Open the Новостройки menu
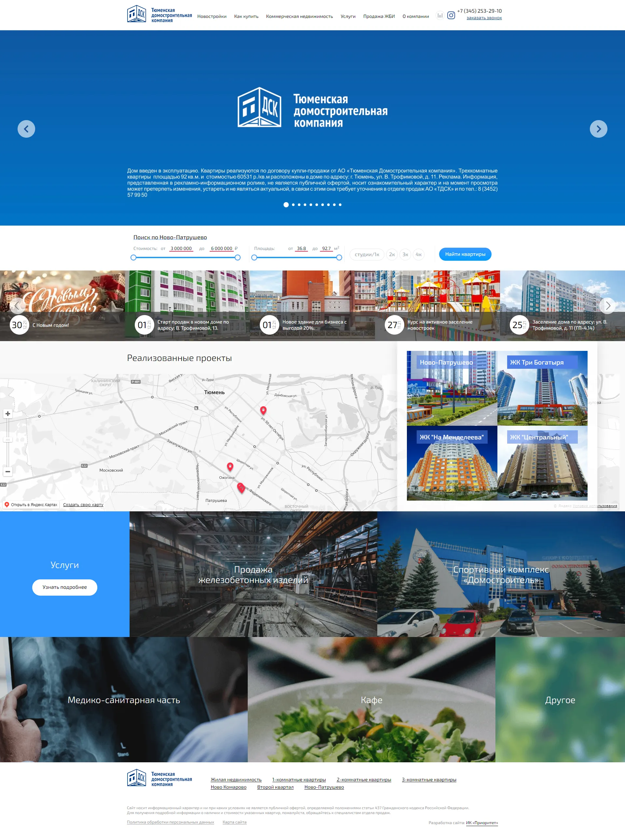Screen dimensions: 625x830 click(x=212, y=17)
